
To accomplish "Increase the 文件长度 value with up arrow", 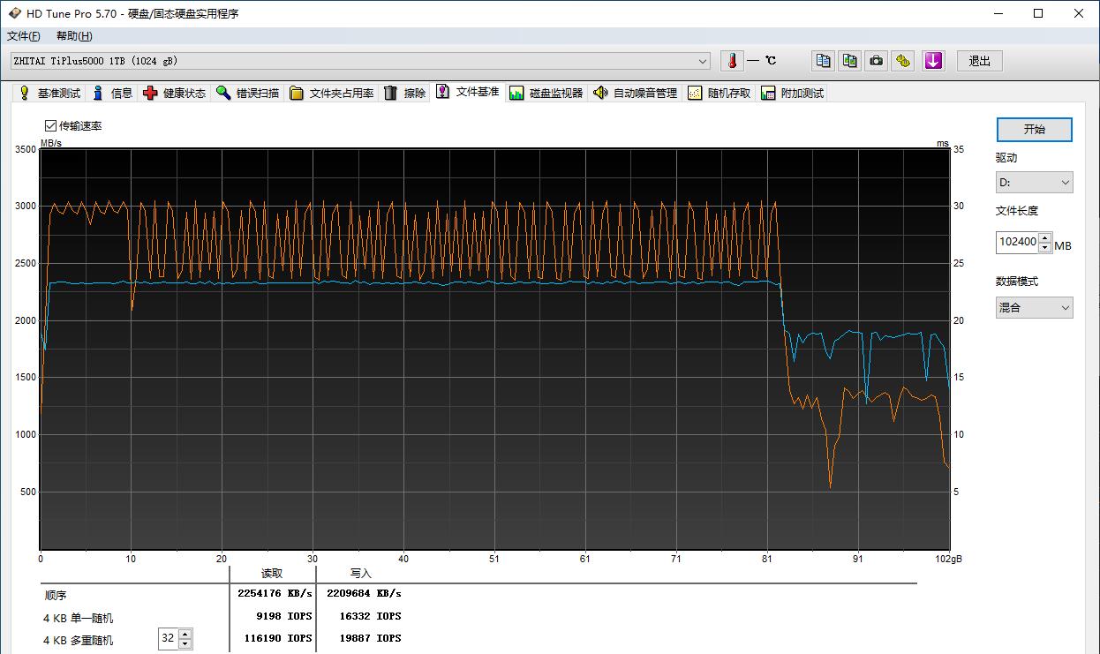I will click(x=1045, y=237).
